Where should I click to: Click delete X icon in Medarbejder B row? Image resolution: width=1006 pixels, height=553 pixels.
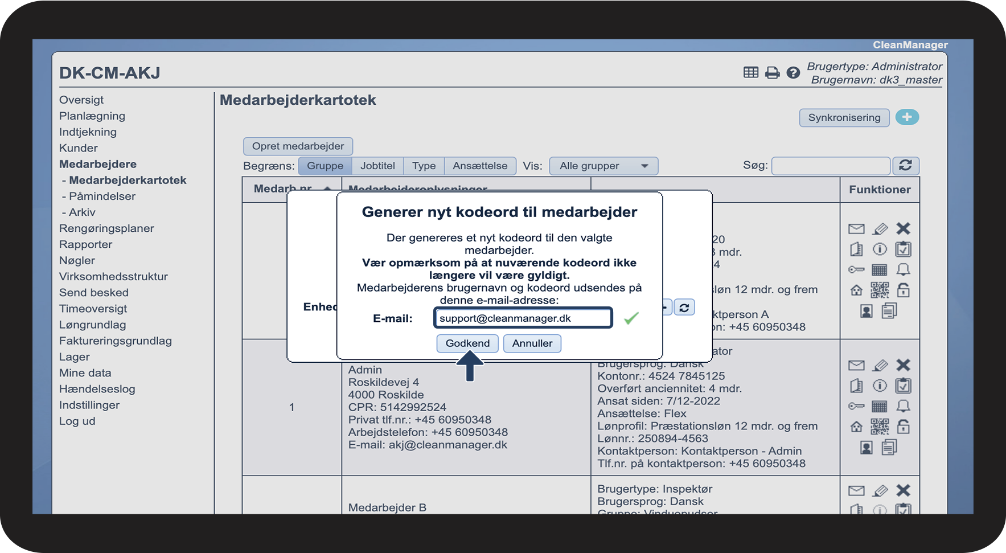click(x=904, y=490)
